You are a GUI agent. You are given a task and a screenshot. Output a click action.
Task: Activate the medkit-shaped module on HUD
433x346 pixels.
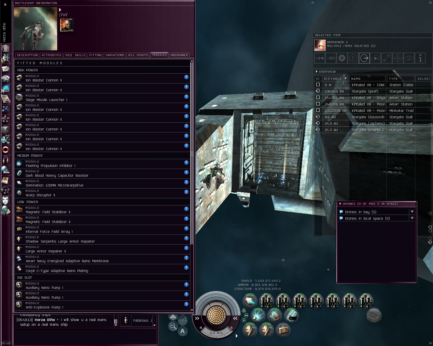click(283, 330)
